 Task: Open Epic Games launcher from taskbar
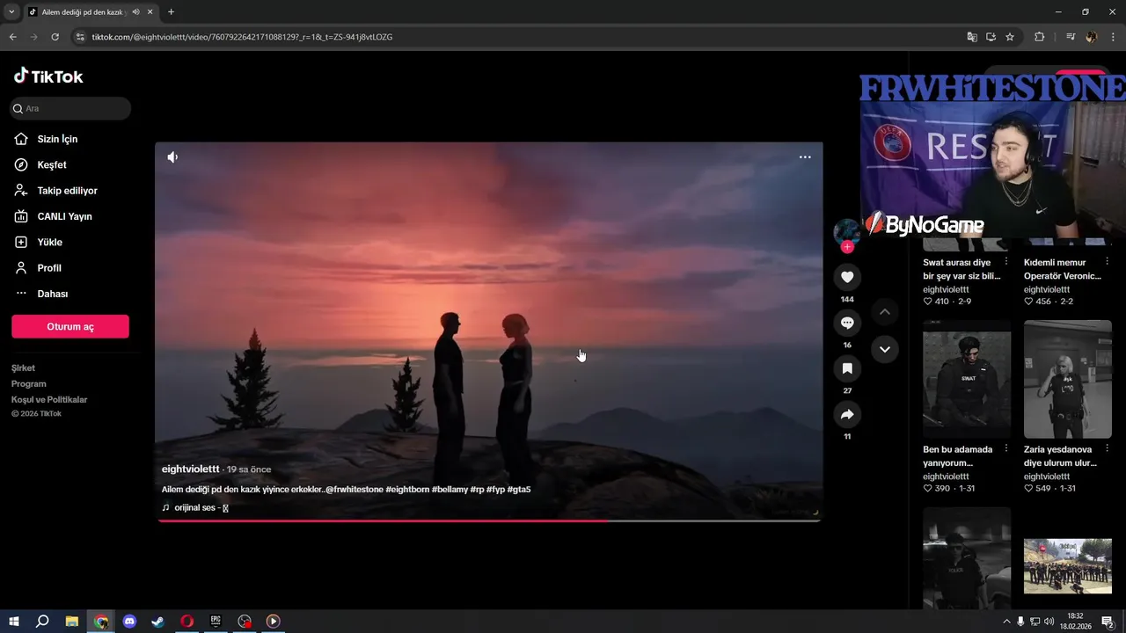tap(216, 622)
